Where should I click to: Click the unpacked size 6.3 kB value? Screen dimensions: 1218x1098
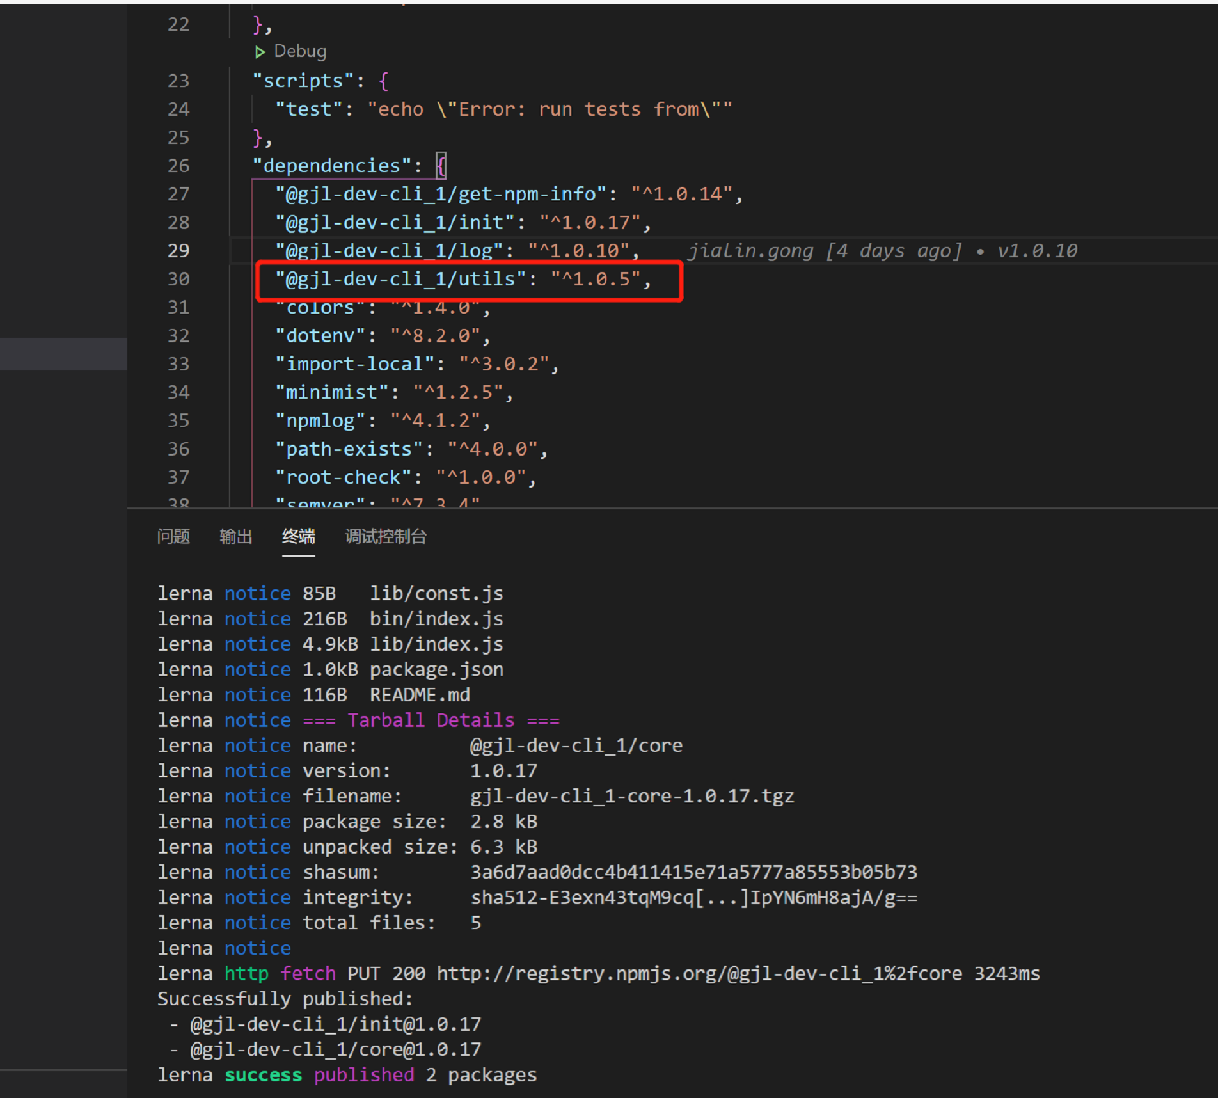[x=504, y=847]
